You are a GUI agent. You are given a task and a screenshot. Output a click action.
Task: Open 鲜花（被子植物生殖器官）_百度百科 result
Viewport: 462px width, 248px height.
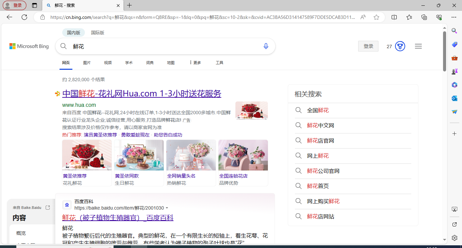point(118,218)
